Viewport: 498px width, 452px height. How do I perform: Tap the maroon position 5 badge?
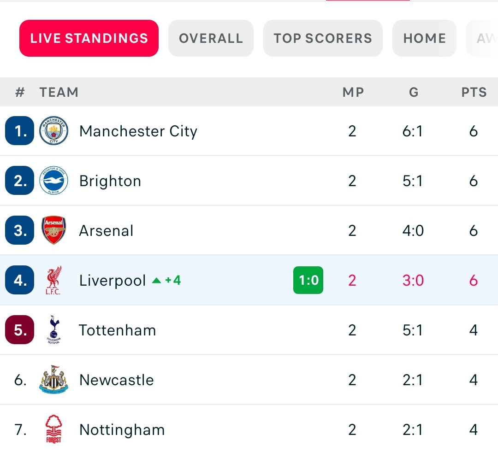(20, 330)
